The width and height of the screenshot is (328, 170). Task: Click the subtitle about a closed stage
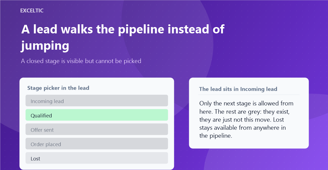(81, 61)
